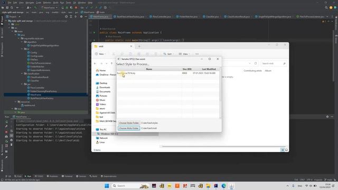Open Network in File Explorer sidebar
The height and width of the screenshot is (190, 338).
[102, 138]
